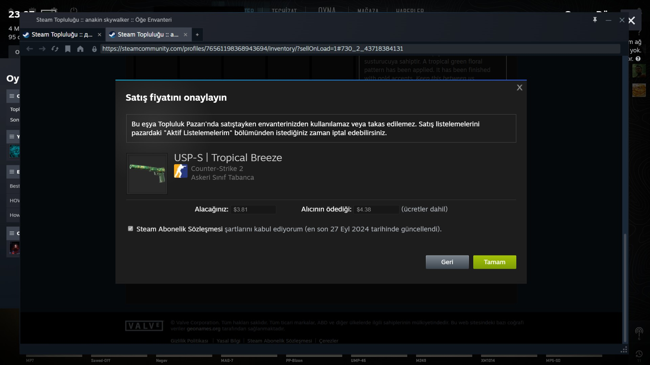Open the MAĞAZA menu in the game window
The width and height of the screenshot is (650, 365).
click(368, 11)
